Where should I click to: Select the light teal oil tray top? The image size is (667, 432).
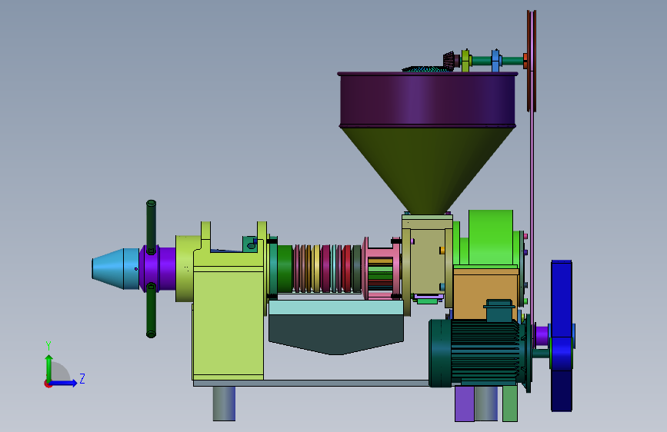click(336, 307)
